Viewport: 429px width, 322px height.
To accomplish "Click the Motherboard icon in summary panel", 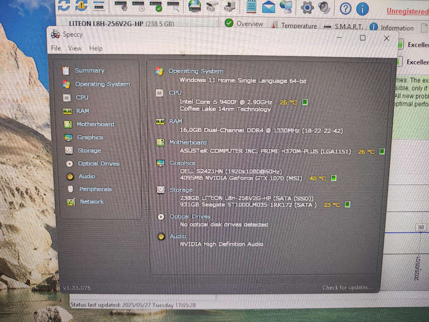I will click(160, 142).
